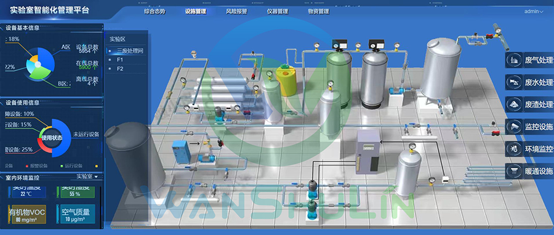Select the F1 floor option
Viewport: 554px width, 235px height.
click(x=120, y=60)
